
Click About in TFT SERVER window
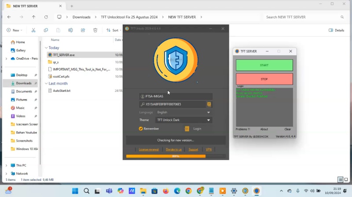coord(264,129)
